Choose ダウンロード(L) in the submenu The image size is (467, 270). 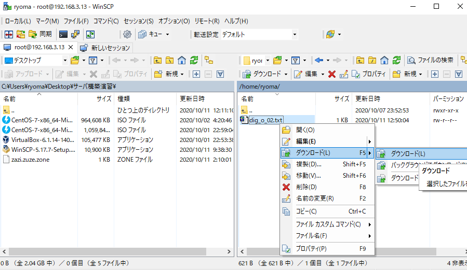421,153
